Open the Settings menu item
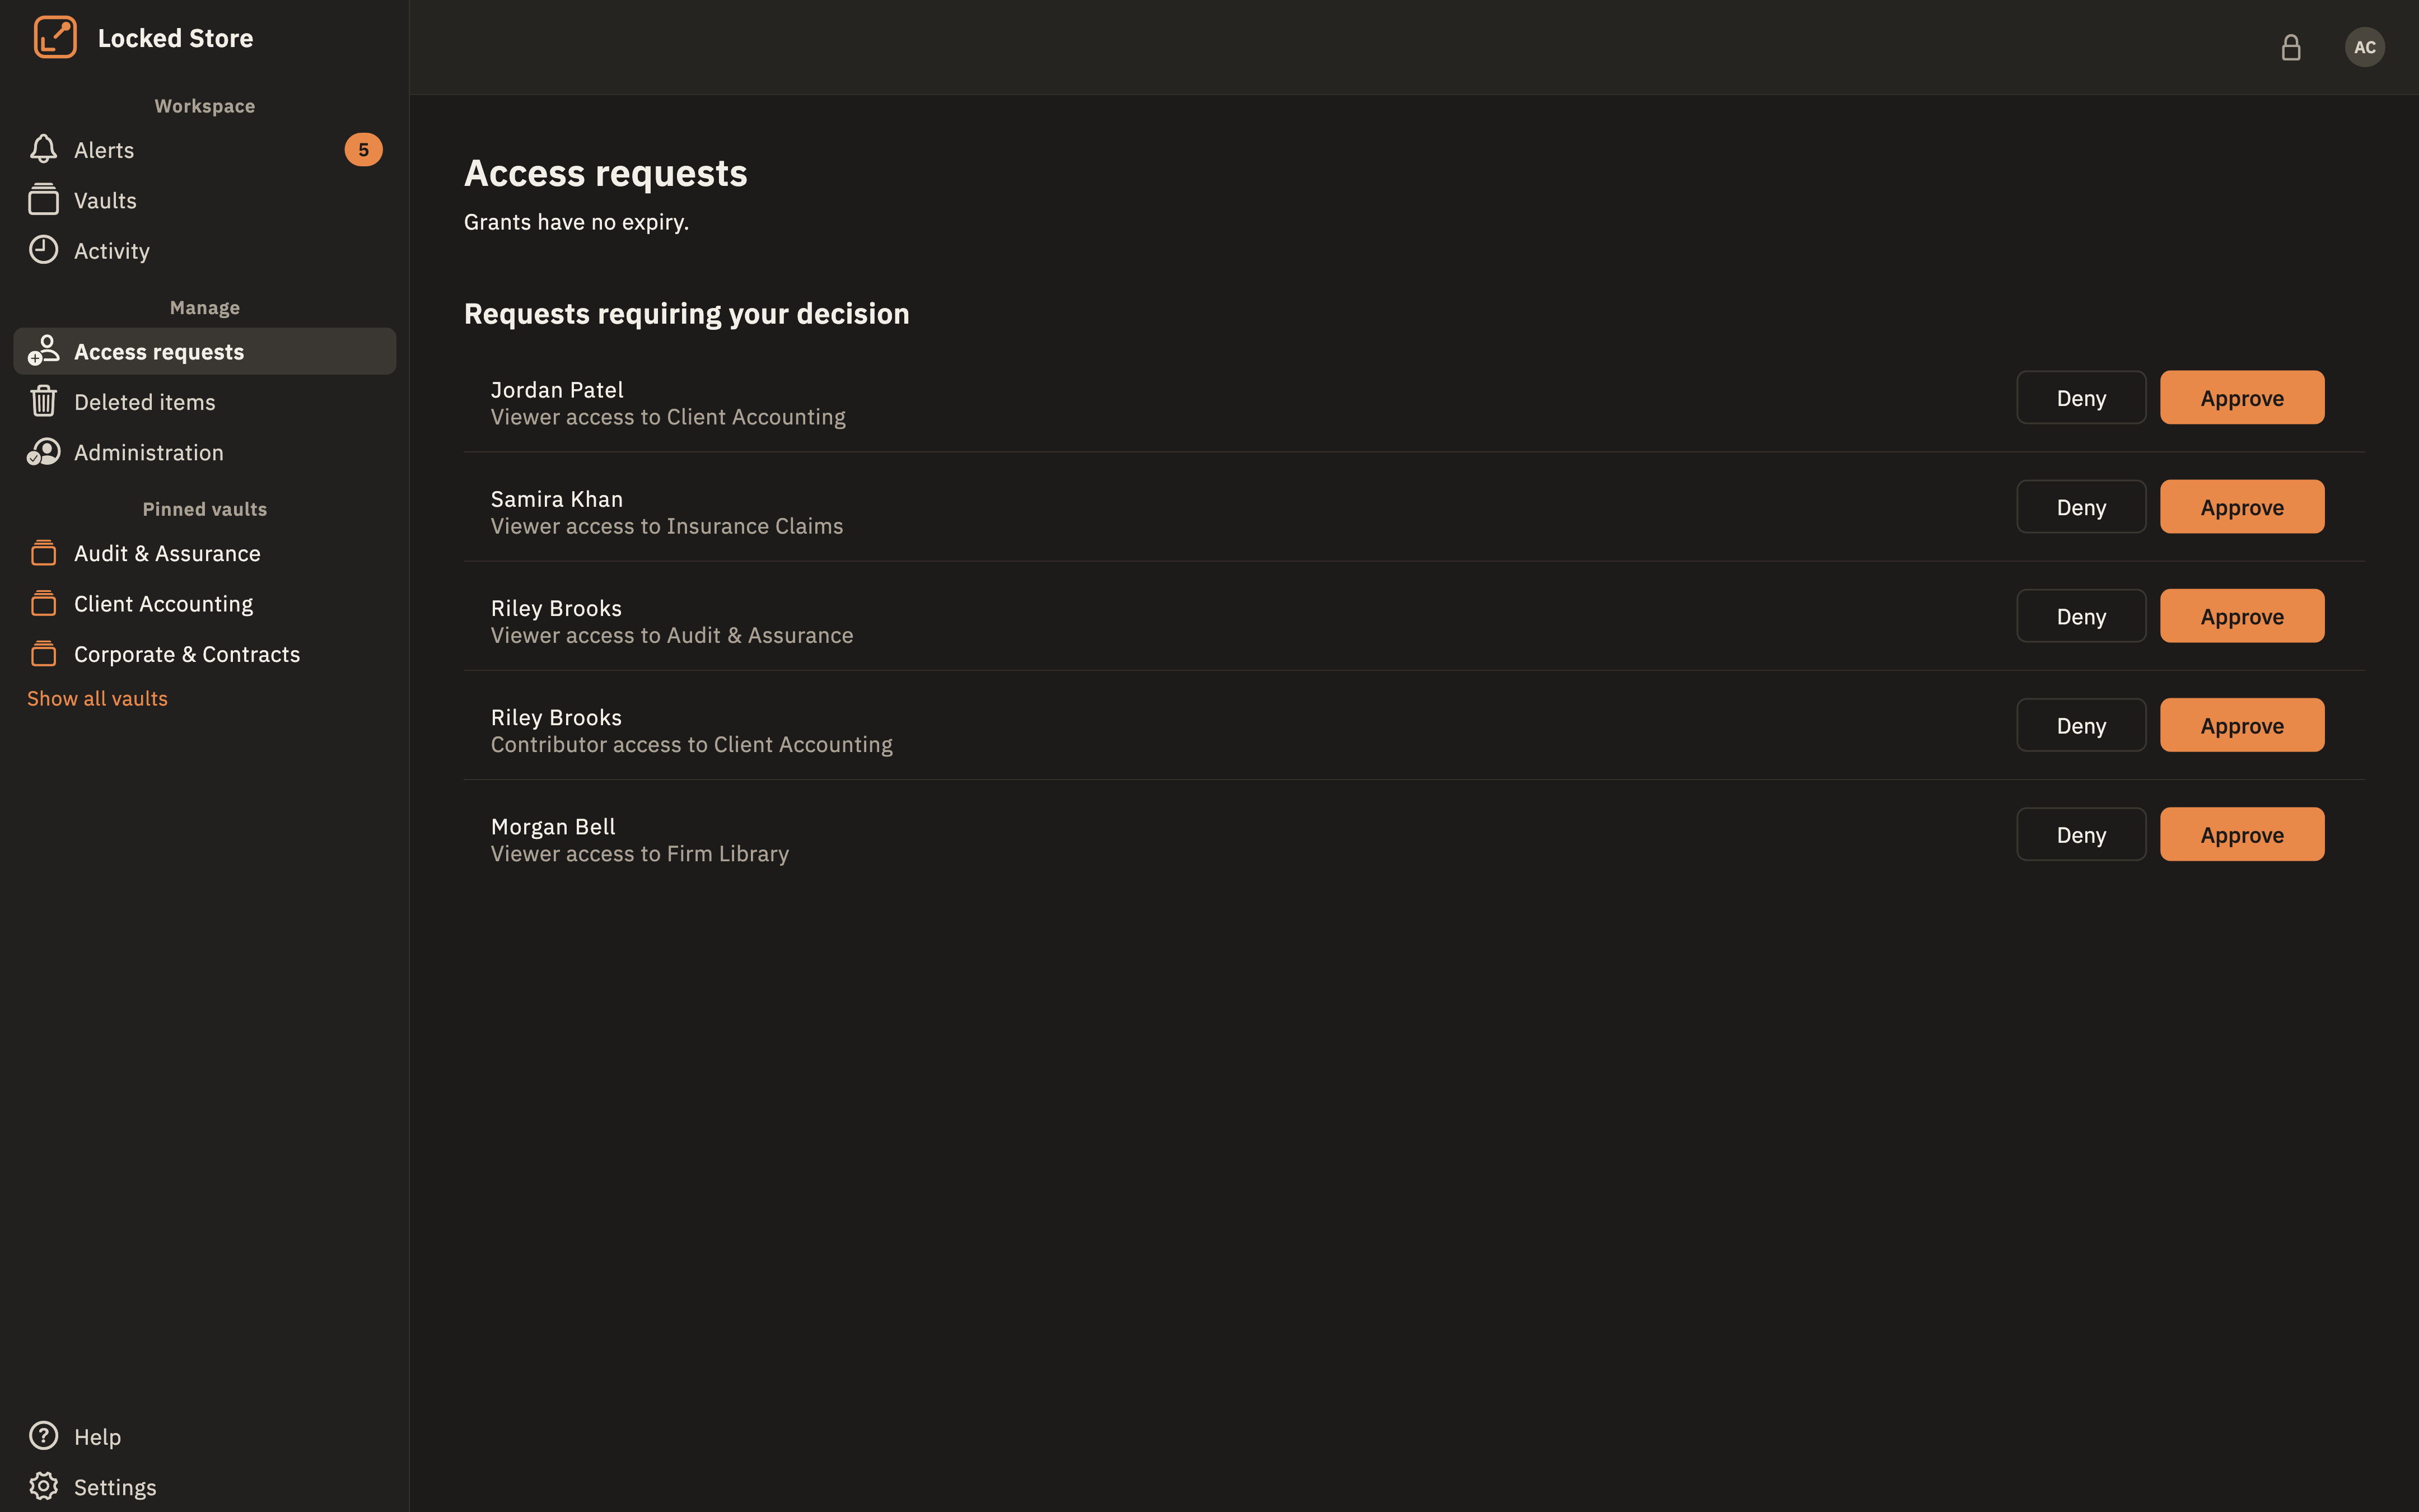Screen dimensions: 2419x1512 [x=205, y=1486]
